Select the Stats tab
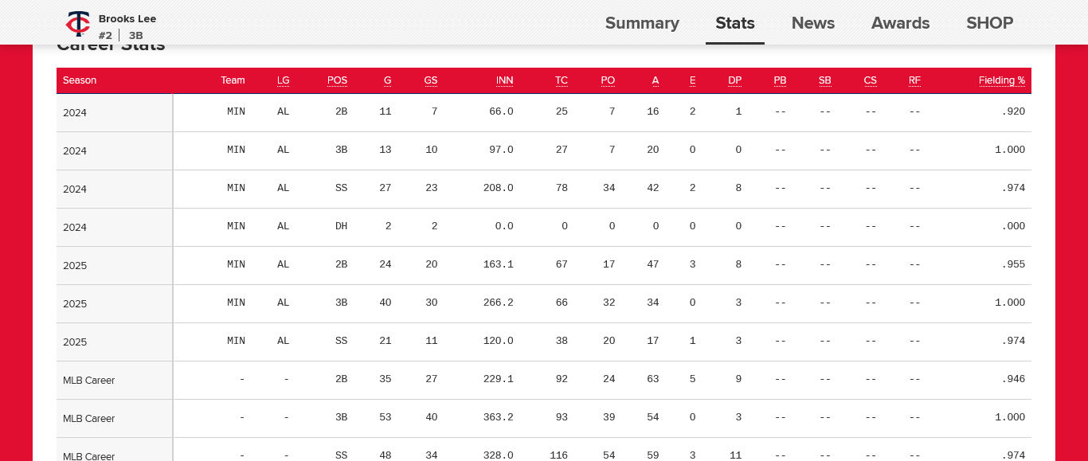This screenshot has height=461, width=1088. click(x=734, y=23)
